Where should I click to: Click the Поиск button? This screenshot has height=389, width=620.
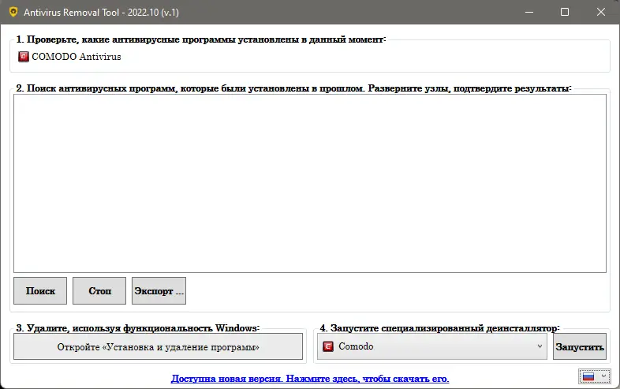coord(40,291)
